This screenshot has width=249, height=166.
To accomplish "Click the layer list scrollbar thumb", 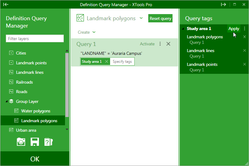I will point(67,85).
